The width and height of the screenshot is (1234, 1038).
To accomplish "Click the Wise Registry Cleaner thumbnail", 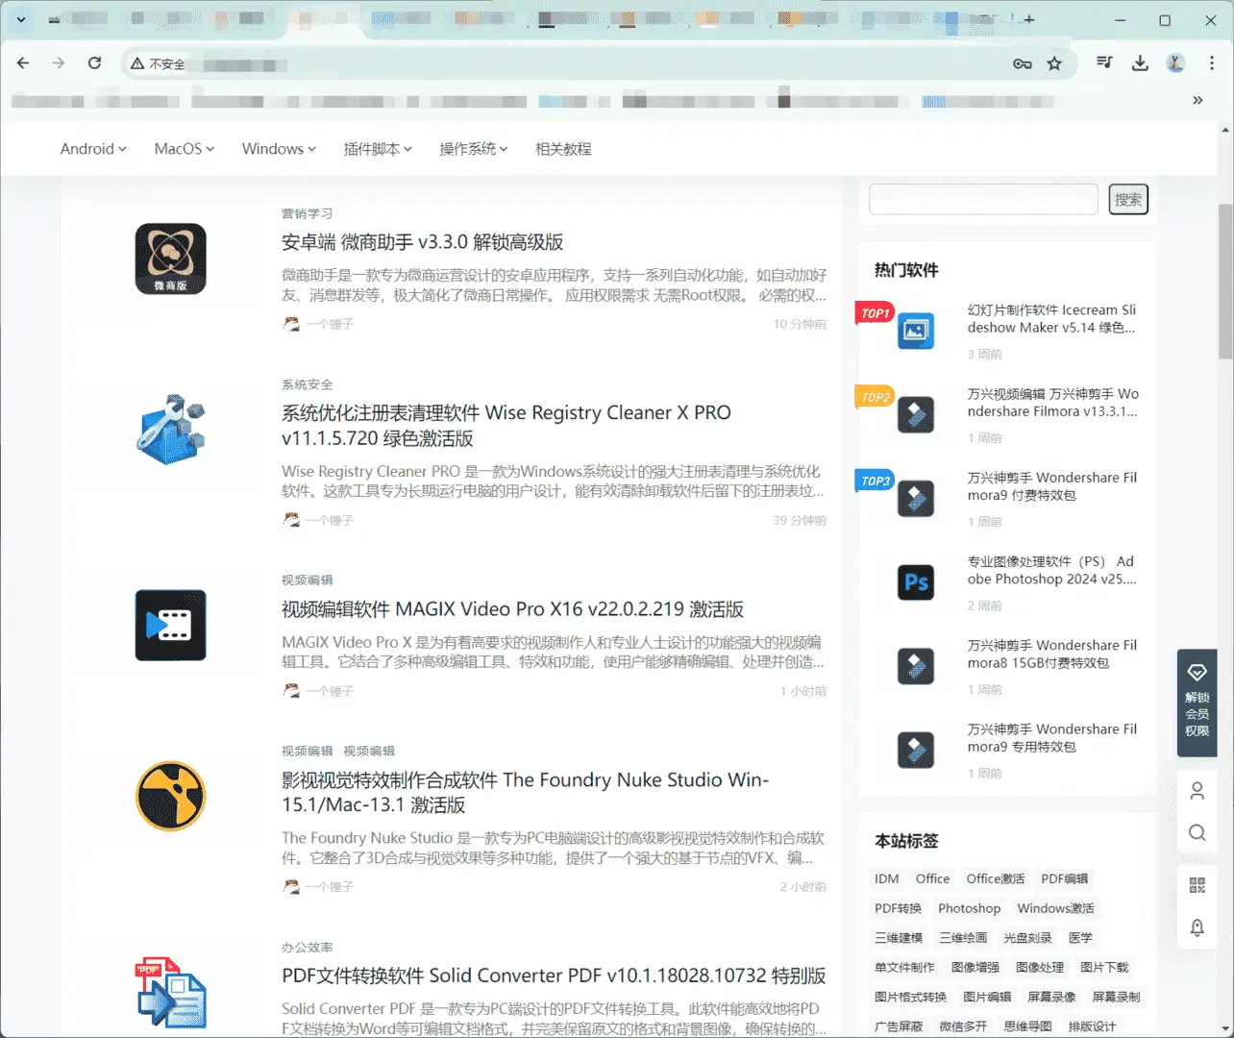I will point(170,430).
